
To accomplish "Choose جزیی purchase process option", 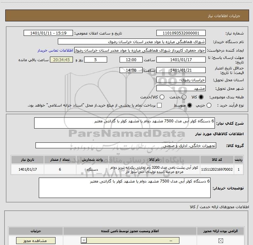I will pyautogui.click(x=209, y=105).
